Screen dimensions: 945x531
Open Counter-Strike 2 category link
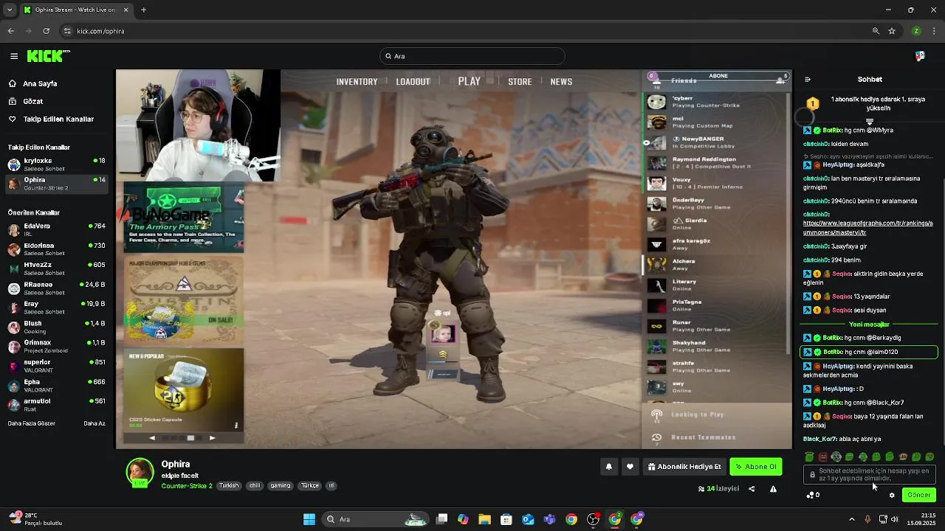(x=187, y=486)
